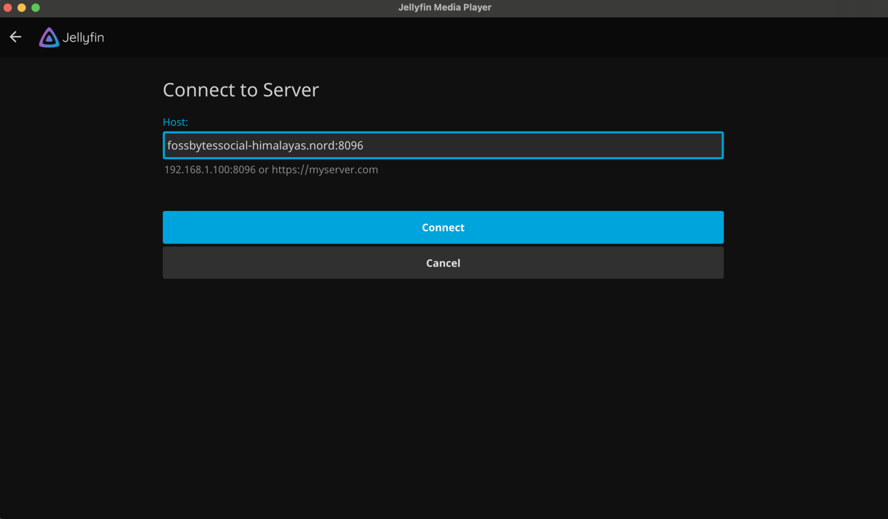
Task: Click the yellow minimize control on the title bar
Action: 21,7
